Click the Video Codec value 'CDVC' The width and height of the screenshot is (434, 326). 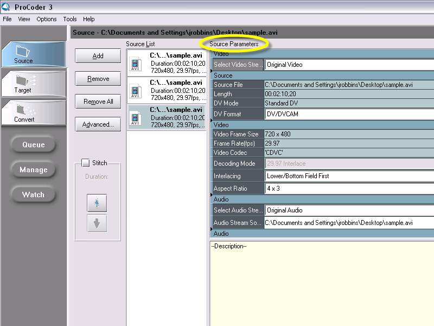[x=349, y=153]
